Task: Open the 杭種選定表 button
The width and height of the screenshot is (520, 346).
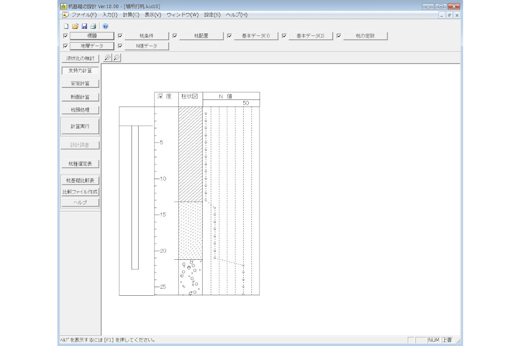Action: 80,164
